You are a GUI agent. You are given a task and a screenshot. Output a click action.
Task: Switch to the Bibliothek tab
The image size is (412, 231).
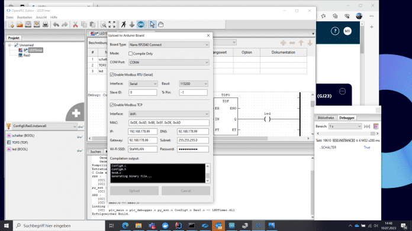[x=326, y=118]
